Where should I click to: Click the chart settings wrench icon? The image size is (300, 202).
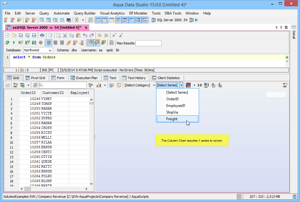click(91, 85)
